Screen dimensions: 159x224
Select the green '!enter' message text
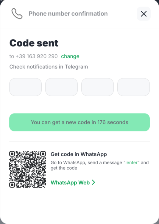(131, 162)
